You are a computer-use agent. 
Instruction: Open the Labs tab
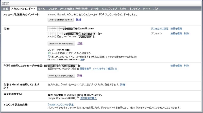[x=123, y=9]
